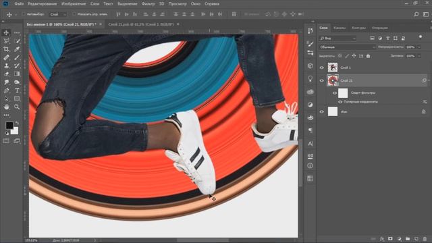The image size is (432, 243).
Task: Select the Eraser tool
Action: coord(6,74)
